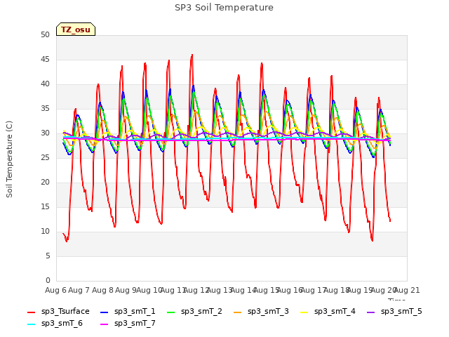Click the red sp3_Tsurface legend swatch
The image size is (449, 337).
[31, 312]
